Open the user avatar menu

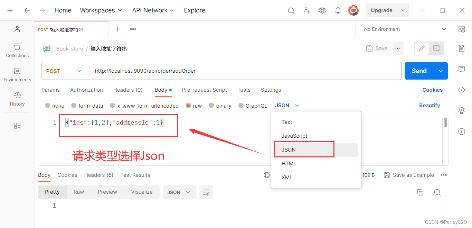click(353, 10)
